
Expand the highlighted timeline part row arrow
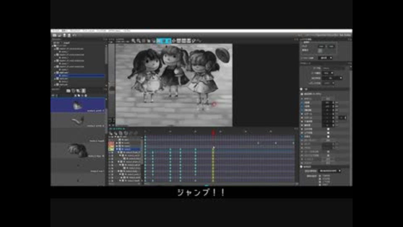pos(117,149)
